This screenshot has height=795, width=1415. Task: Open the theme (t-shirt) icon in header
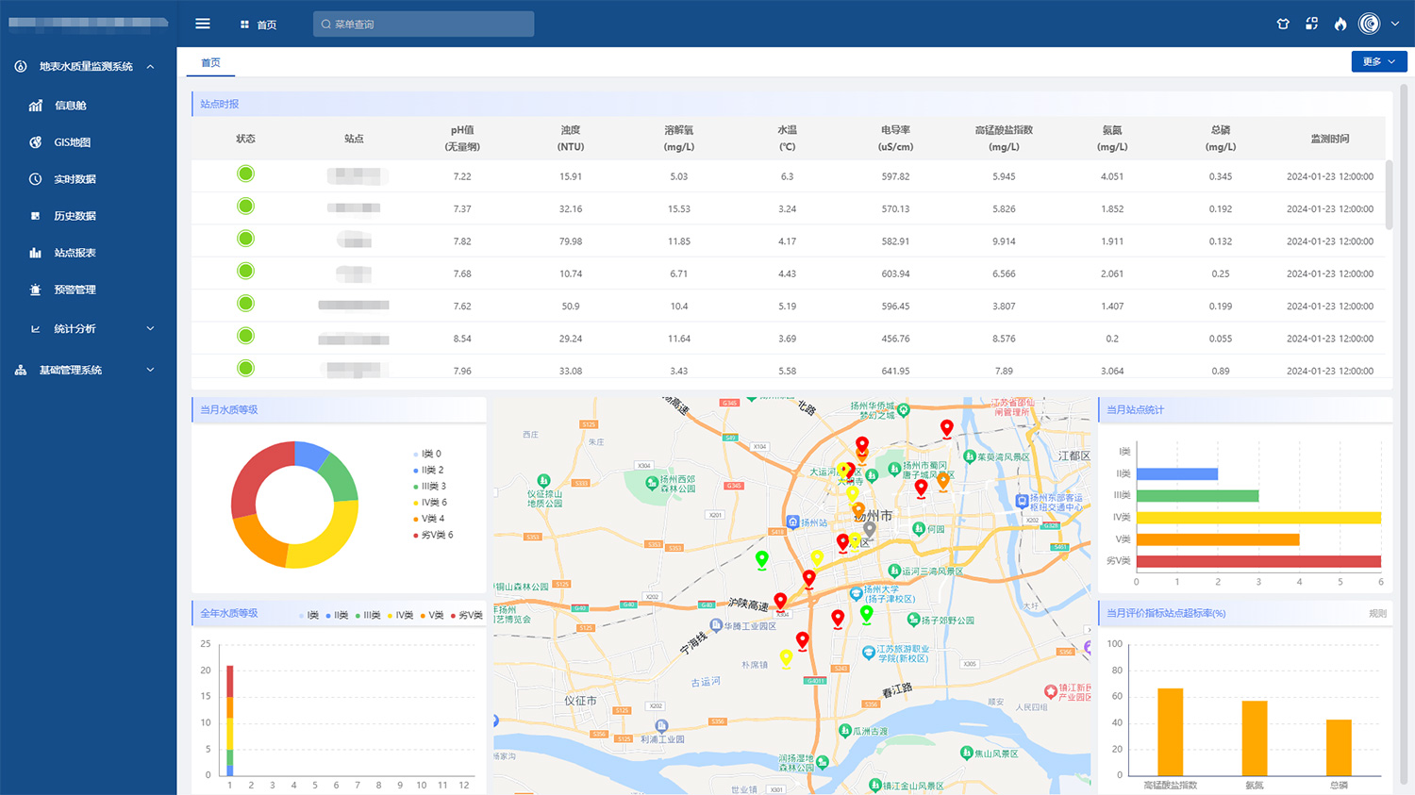point(1283,24)
